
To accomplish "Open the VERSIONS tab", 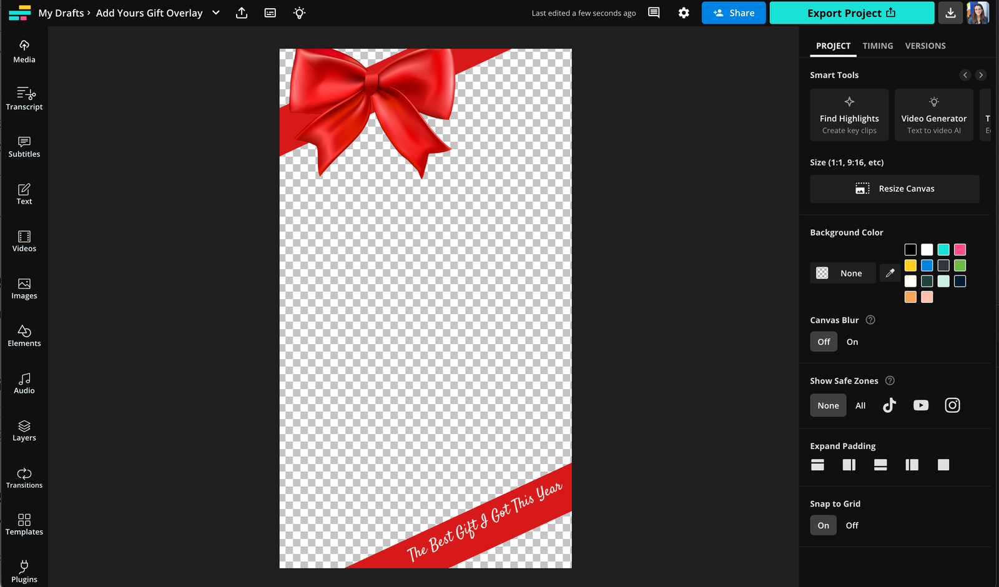I will point(925,46).
